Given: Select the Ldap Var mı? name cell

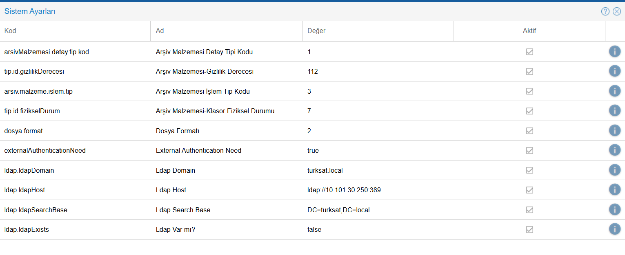Looking at the screenshot, I should pos(176,229).
